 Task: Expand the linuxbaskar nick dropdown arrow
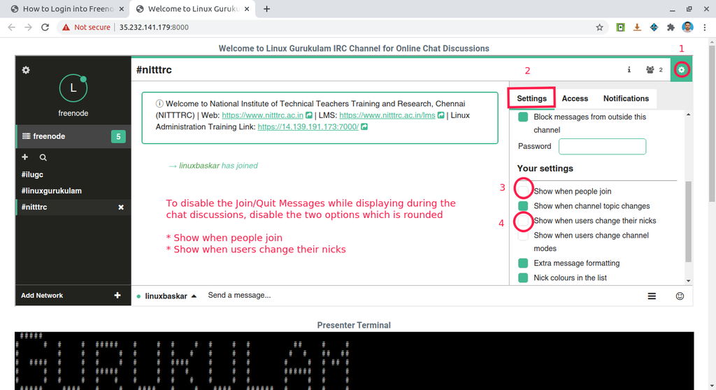point(194,296)
